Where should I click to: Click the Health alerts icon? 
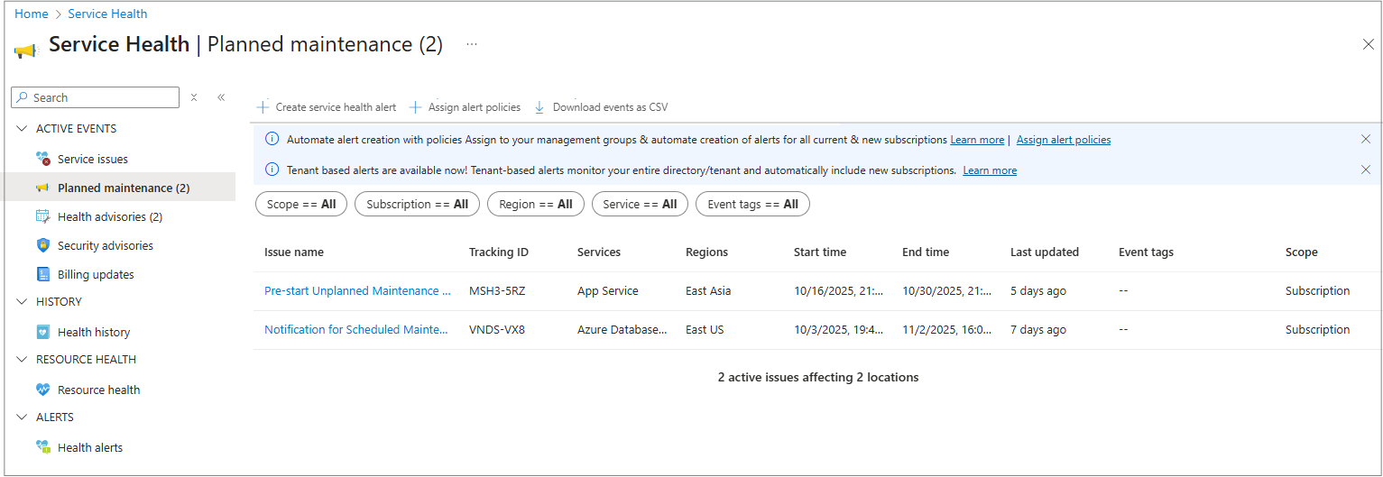[42, 447]
